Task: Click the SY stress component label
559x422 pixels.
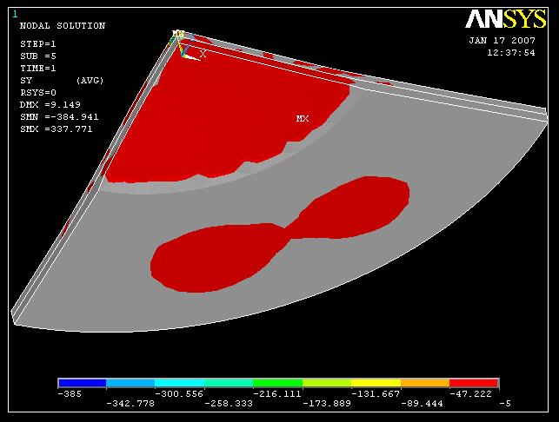Action: coord(26,81)
